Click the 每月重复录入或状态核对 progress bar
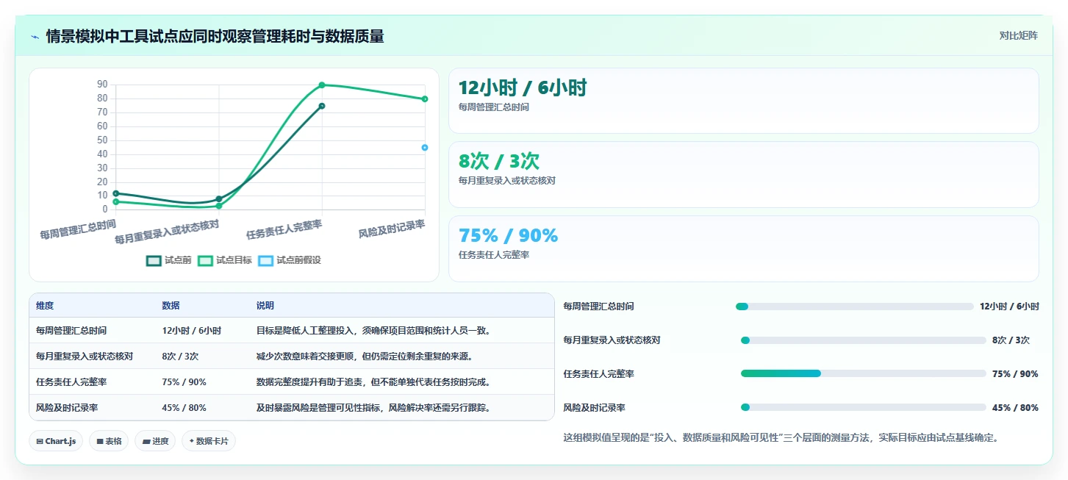This screenshot has height=480, width=1068. point(863,340)
